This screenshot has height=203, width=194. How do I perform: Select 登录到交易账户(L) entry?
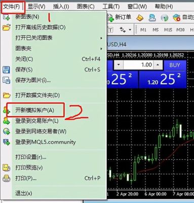59,121
